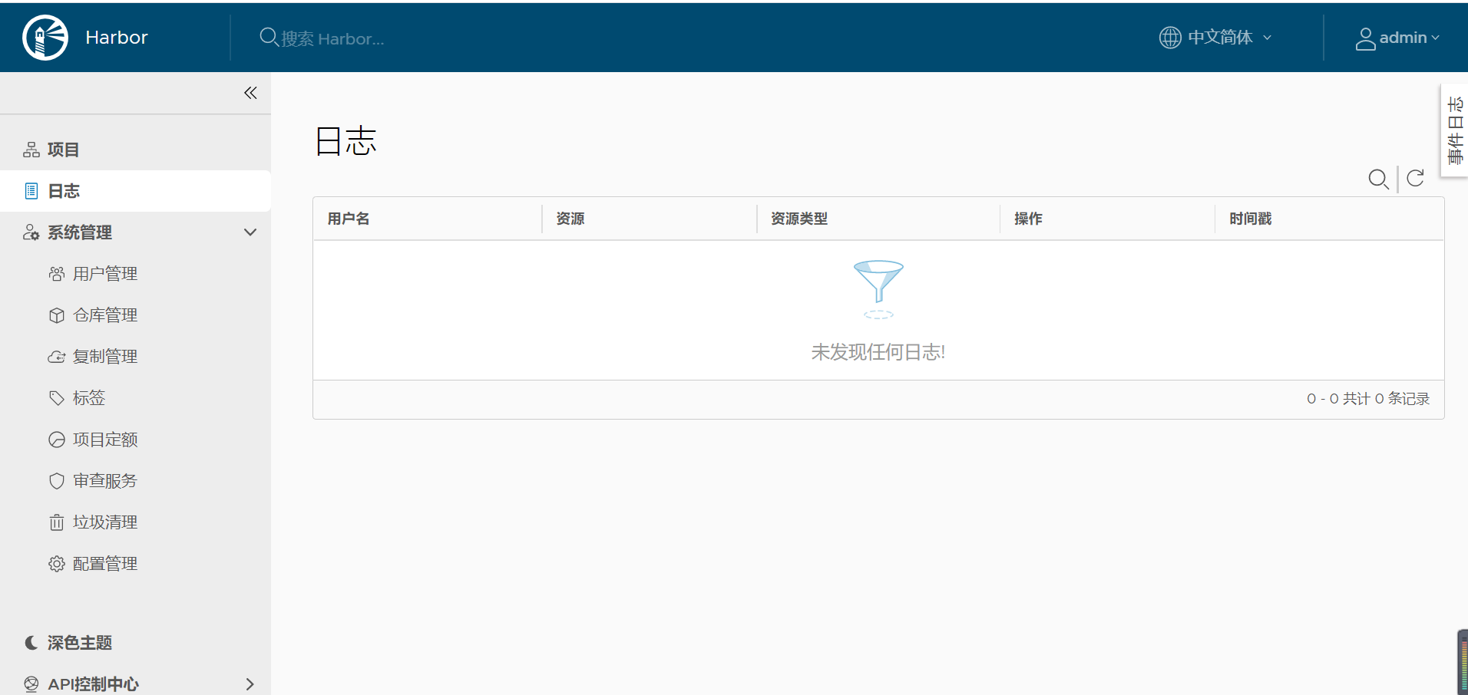Click the 用户名 column header

tap(349, 219)
